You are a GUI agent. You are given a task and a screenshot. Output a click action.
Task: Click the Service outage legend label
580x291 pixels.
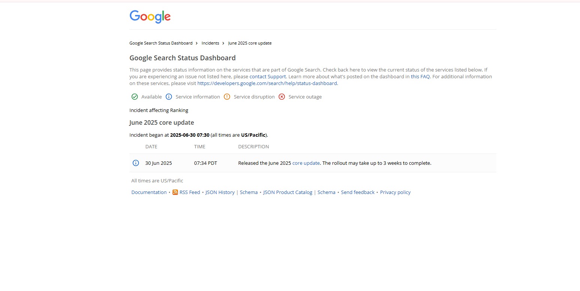pyautogui.click(x=305, y=97)
